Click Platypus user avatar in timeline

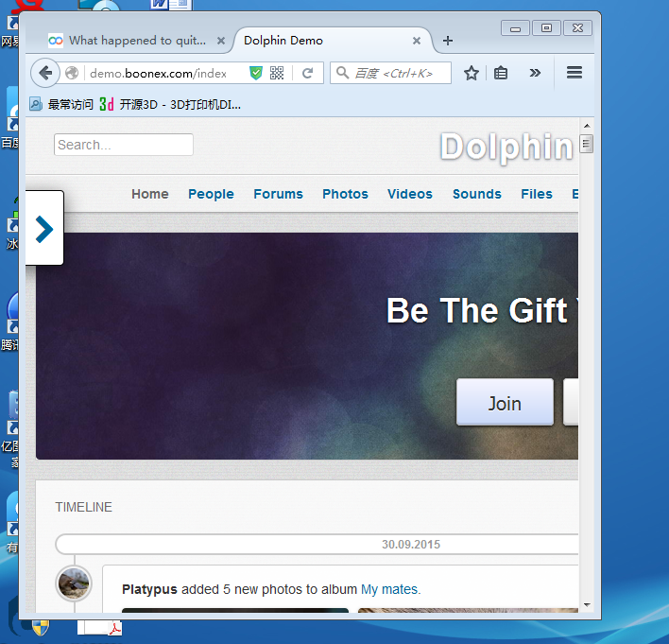point(74,583)
